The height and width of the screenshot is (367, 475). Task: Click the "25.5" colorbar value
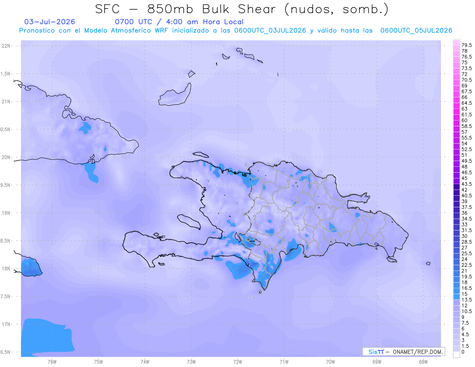pyautogui.click(x=467, y=253)
